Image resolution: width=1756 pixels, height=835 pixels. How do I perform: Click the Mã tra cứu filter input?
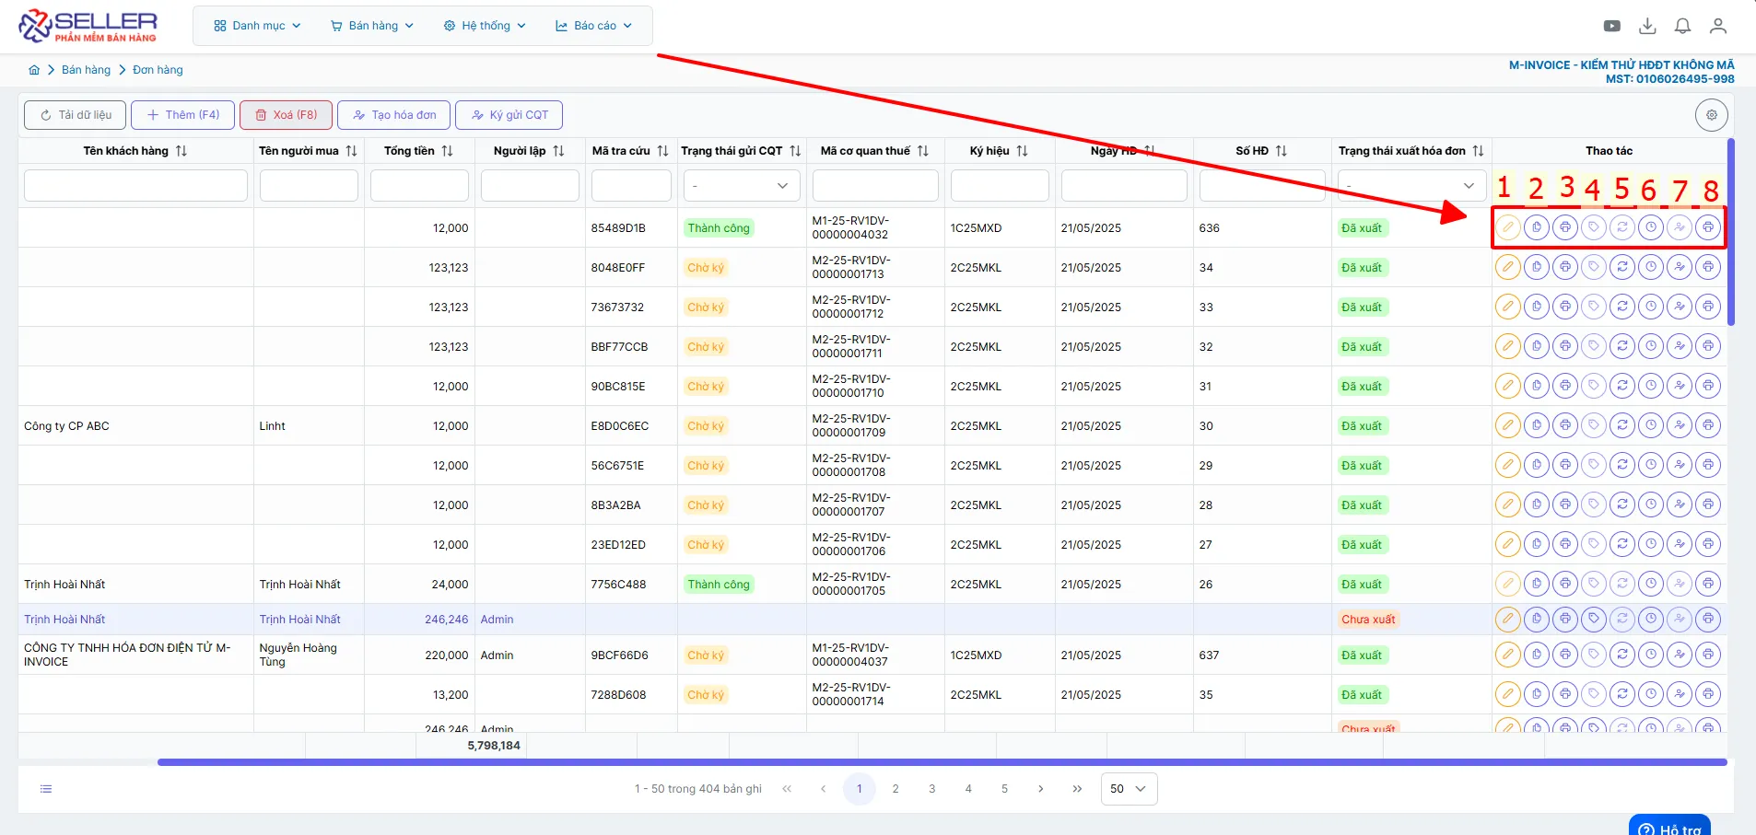pos(631,186)
